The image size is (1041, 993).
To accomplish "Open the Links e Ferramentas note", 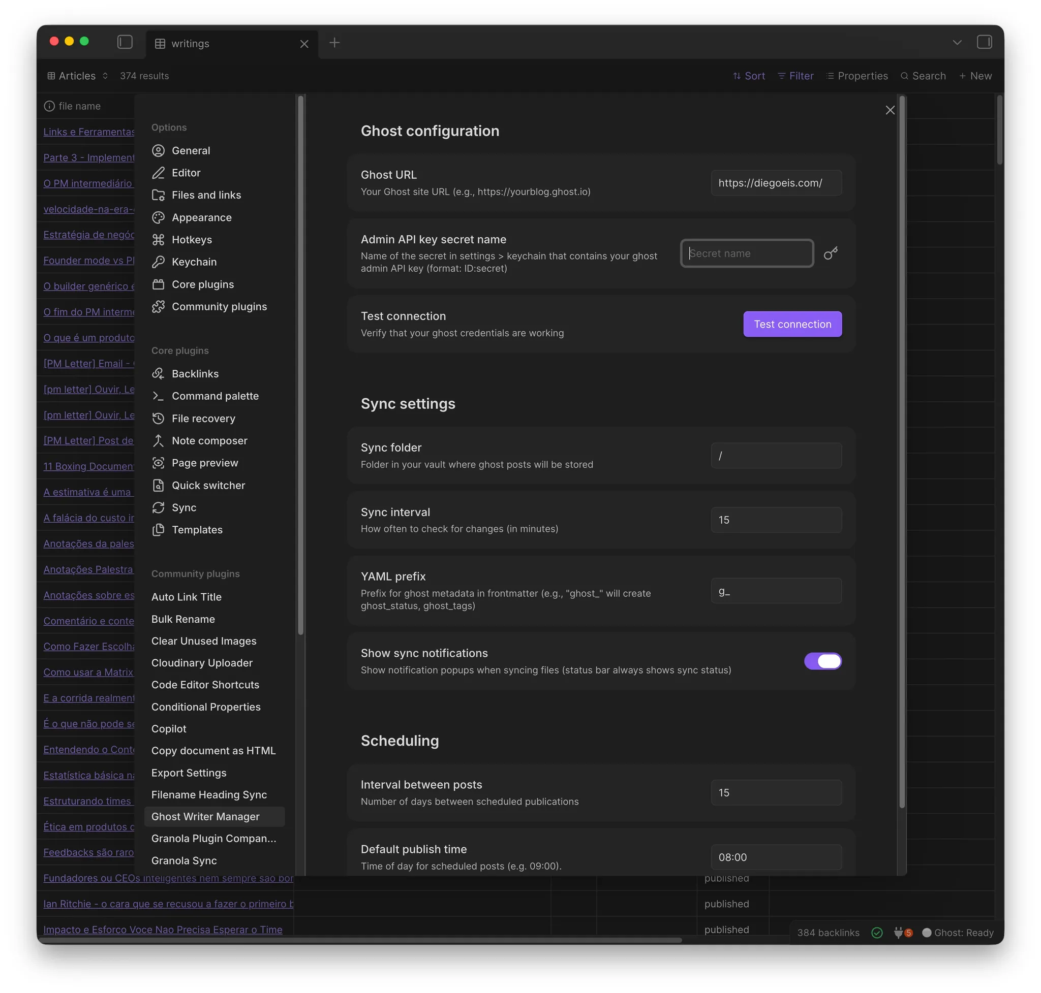I will tap(89, 132).
